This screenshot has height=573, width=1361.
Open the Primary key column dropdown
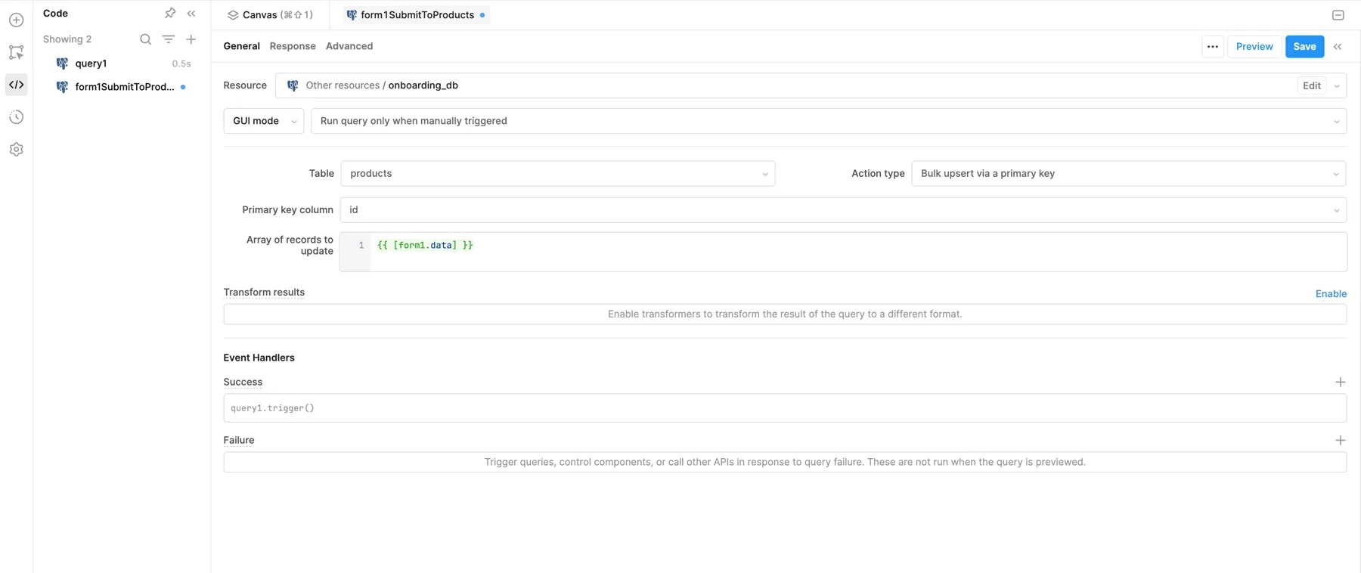(843, 209)
